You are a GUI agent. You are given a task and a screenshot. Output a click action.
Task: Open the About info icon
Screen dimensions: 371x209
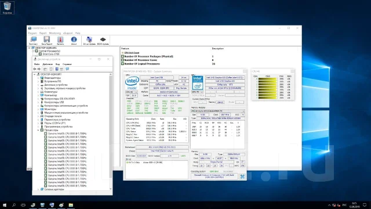click(74, 41)
